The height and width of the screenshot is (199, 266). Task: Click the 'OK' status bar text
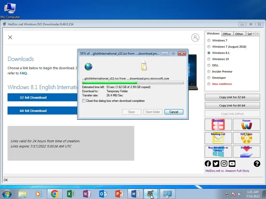coord(6,180)
